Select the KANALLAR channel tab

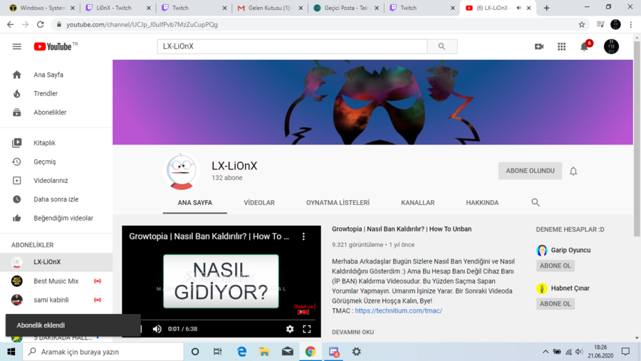tap(418, 203)
